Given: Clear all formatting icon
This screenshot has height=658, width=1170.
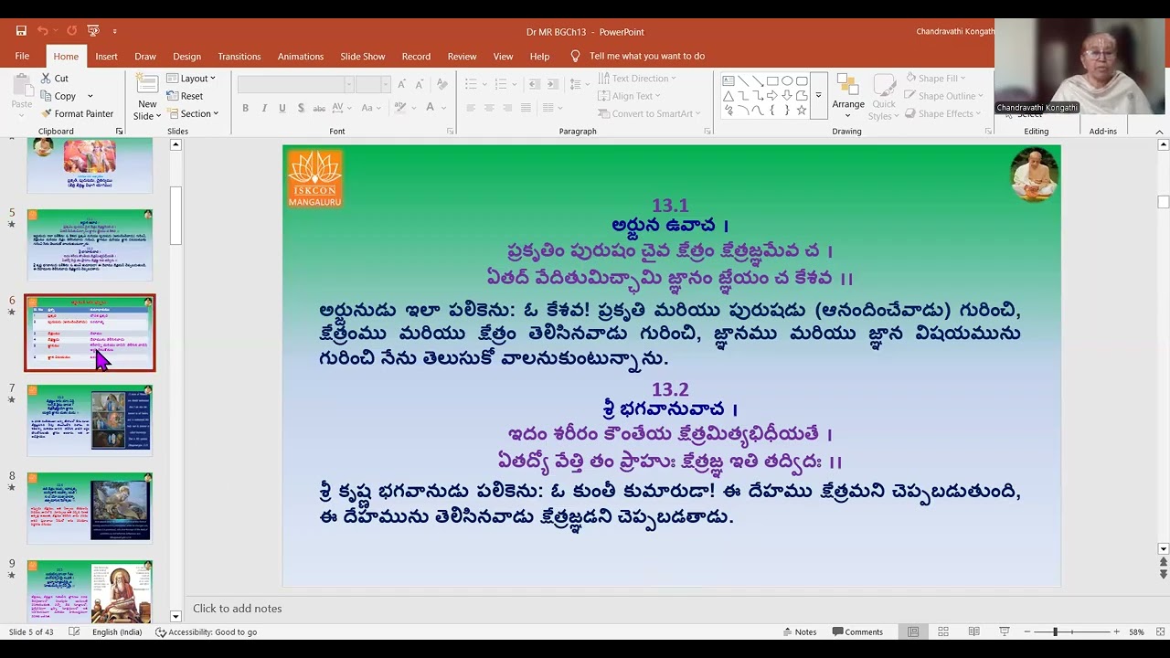Looking at the screenshot, I should click(444, 84).
